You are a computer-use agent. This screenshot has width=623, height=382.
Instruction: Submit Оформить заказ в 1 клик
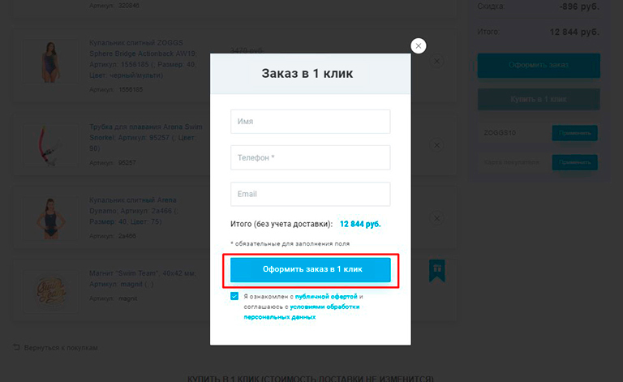tap(311, 269)
